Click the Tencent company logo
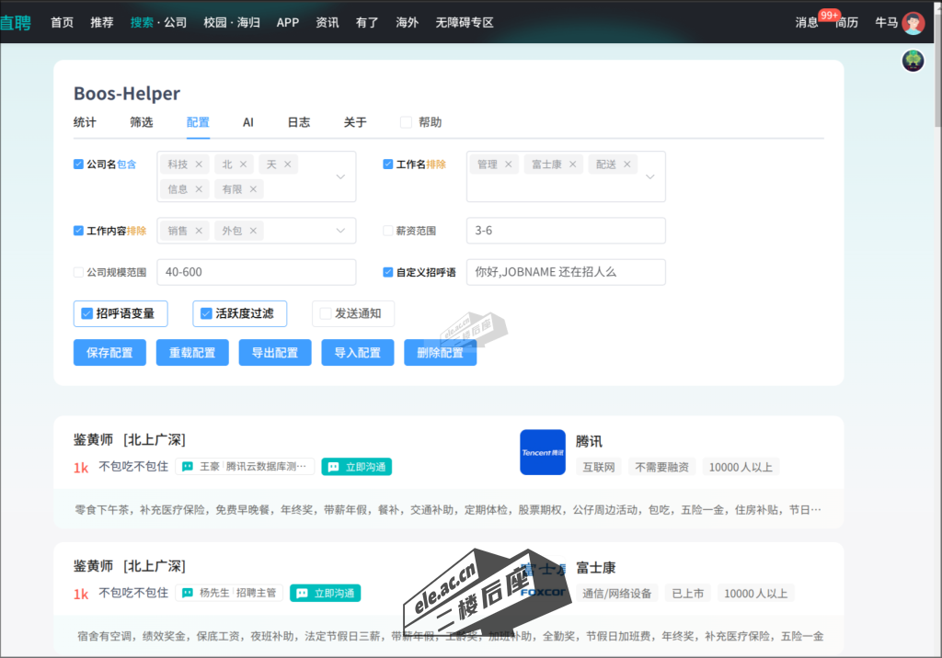942x658 pixels. point(543,452)
